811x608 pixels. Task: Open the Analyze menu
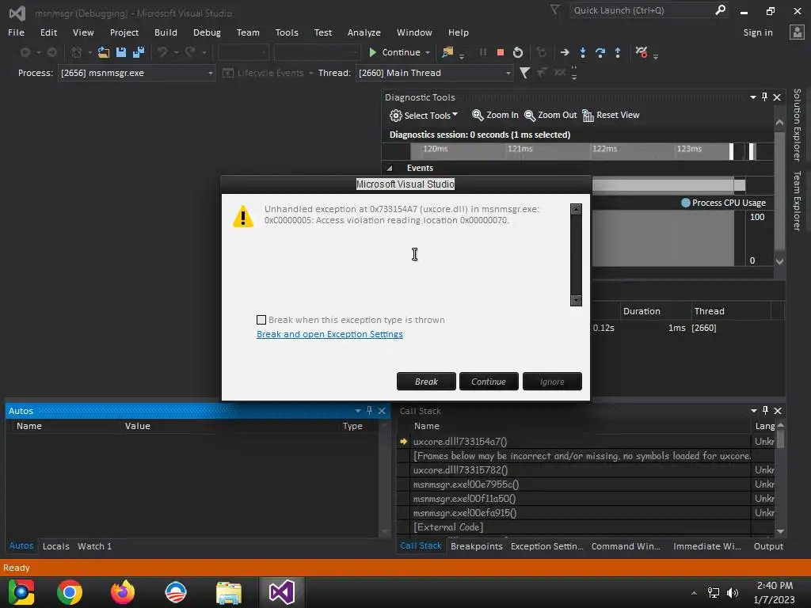tap(364, 32)
